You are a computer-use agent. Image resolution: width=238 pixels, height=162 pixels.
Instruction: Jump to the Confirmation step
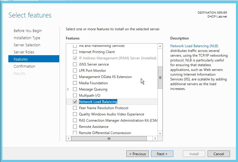pyautogui.click(x=24, y=66)
